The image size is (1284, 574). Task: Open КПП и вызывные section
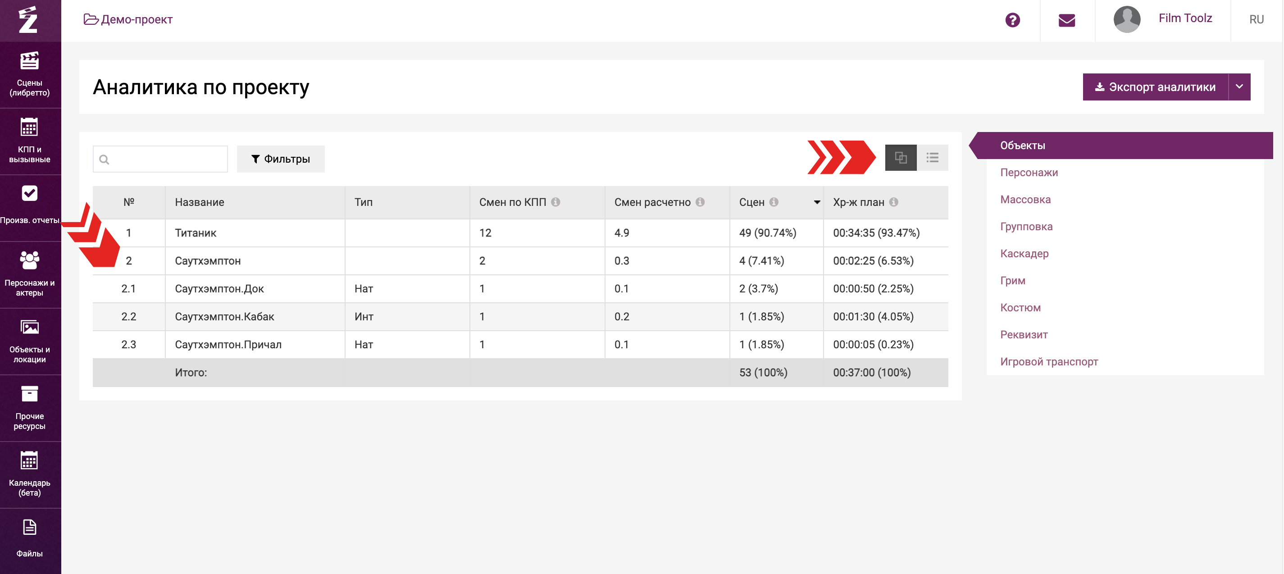pyautogui.click(x=29, y=141)
